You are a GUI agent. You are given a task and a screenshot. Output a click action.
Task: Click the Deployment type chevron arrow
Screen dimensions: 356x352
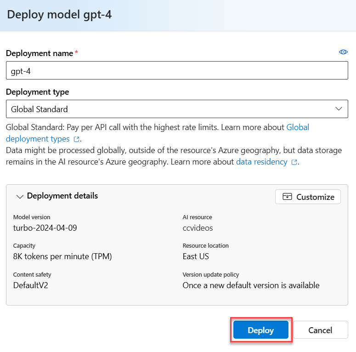pos(339,109)
